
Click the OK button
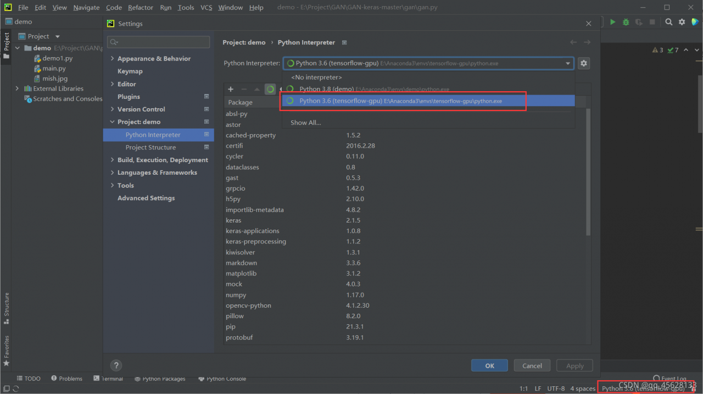(489, 365)
